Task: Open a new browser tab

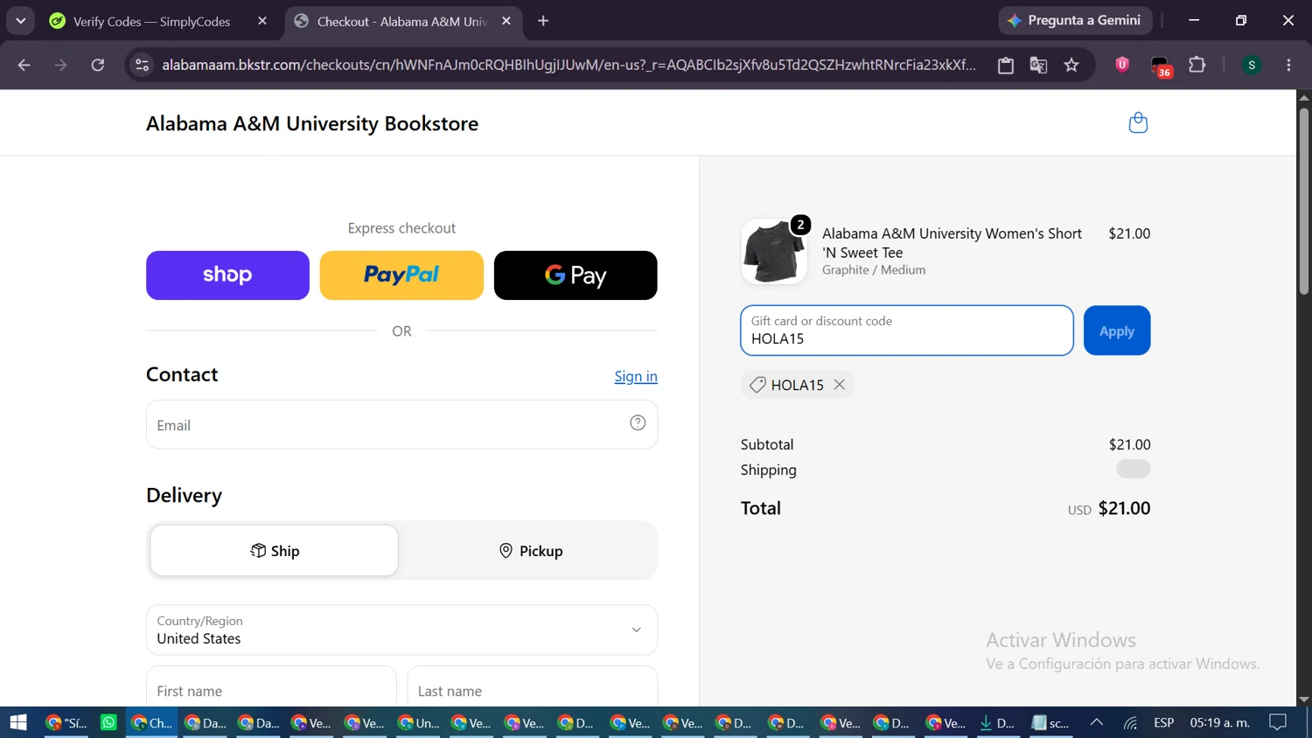Action: [x=543, y=20]
